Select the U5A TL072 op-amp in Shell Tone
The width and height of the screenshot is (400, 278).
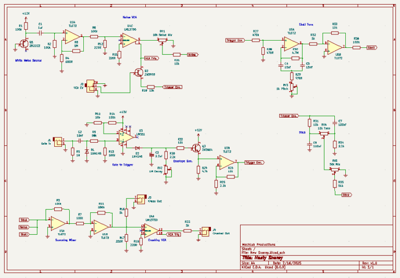(291, 44)
